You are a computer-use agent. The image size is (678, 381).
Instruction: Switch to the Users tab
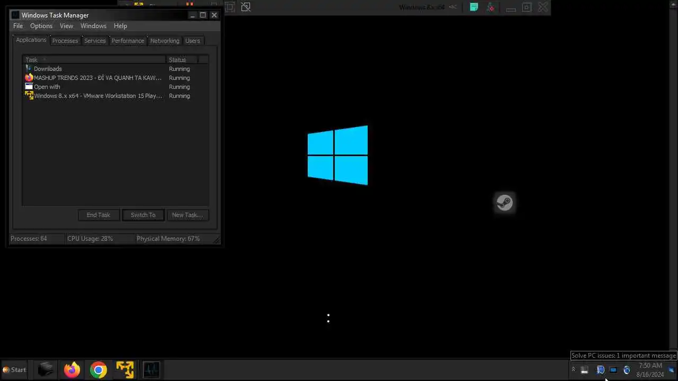pyautogui.click(x=192, y=41)
